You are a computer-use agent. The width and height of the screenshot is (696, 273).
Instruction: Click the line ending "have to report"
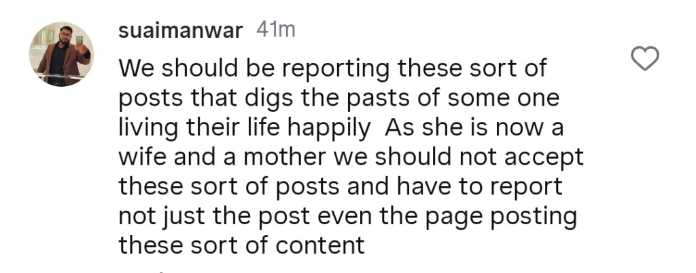point(338,187)
